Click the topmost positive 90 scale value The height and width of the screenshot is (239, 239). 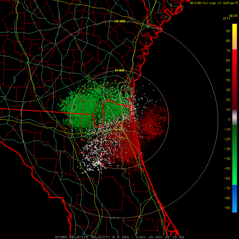pos(228,31)
